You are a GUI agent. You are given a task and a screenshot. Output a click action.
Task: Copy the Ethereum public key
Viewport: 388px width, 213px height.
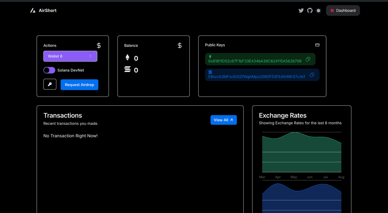point(308,59)
